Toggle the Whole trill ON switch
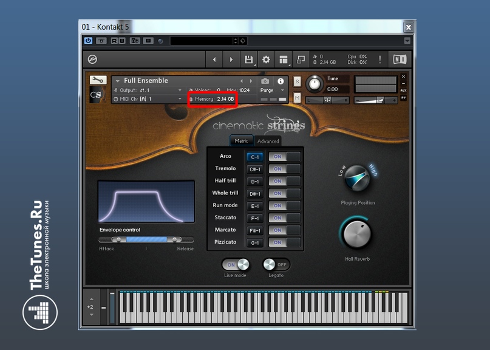Viewport: 490px width, 350px height. click(284, 193)
